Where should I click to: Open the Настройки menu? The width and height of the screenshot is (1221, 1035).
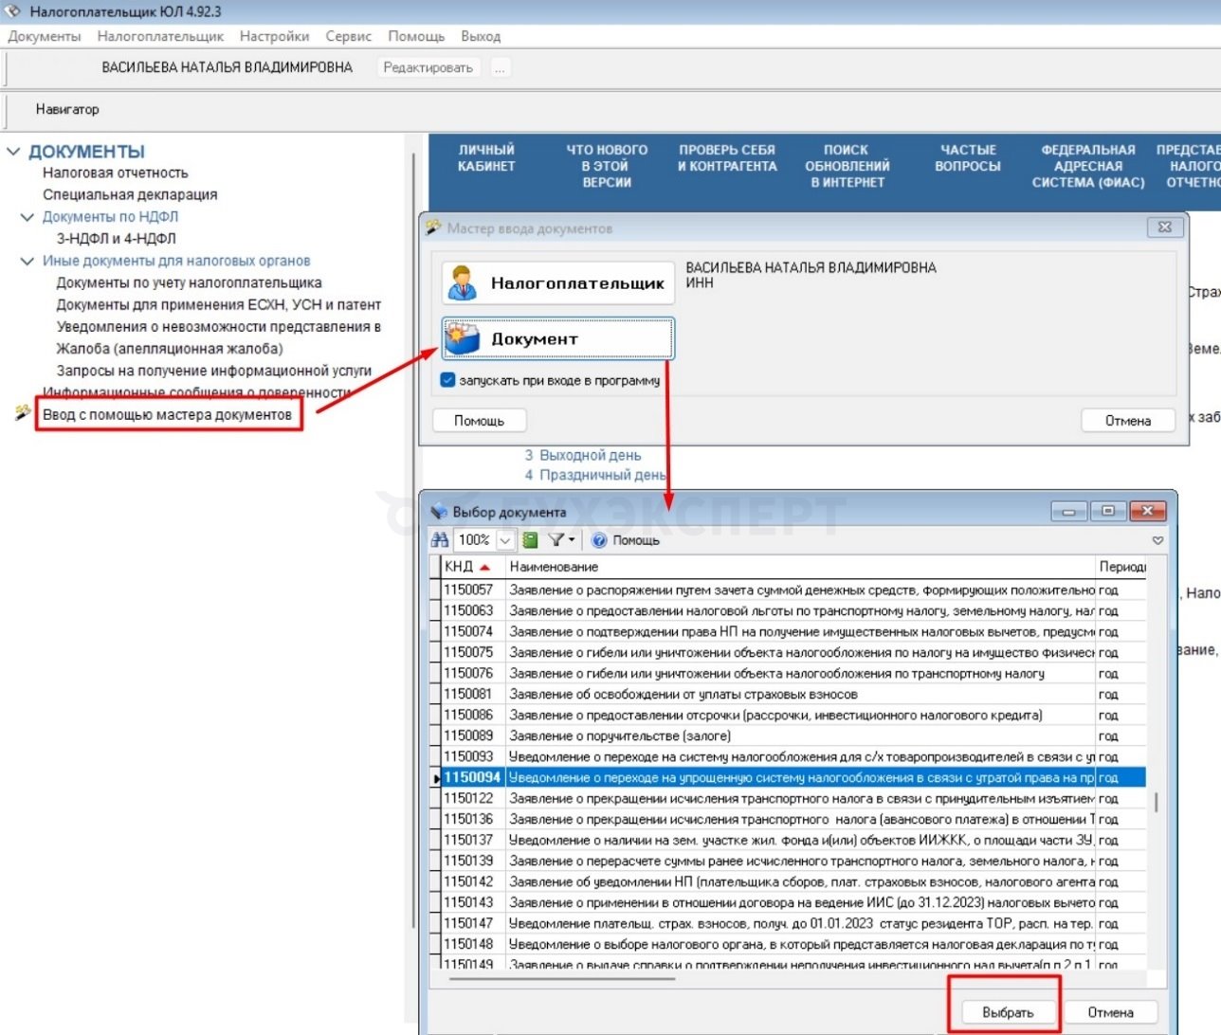coord(275,36)
